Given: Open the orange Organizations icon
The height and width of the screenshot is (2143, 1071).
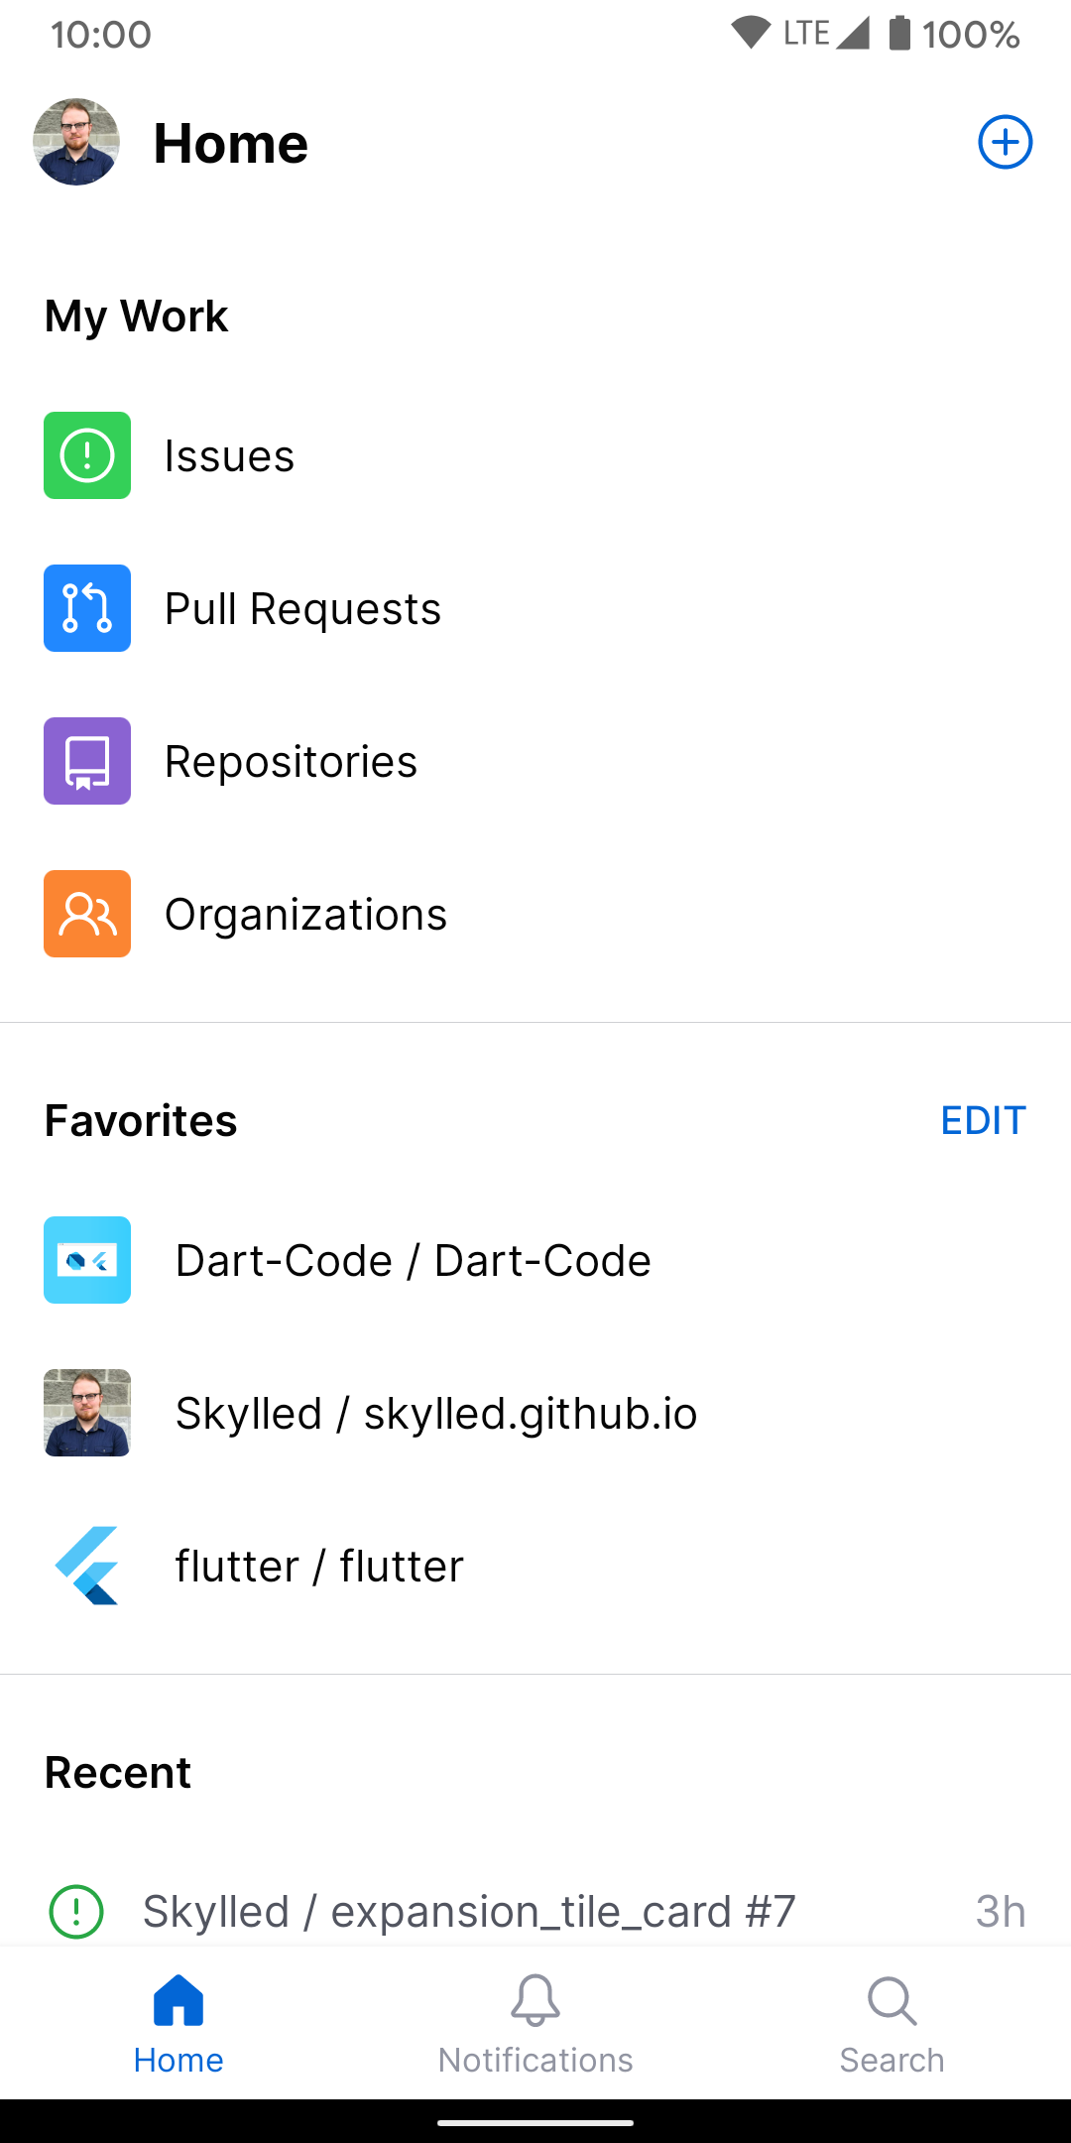Looking at the screenshot, I should point(87,914).
